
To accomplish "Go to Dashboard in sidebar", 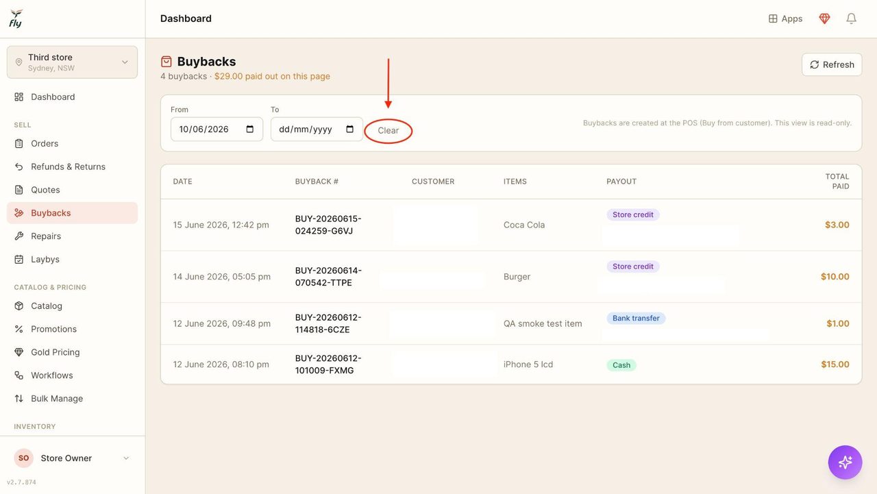I will pyautogui.click(x=72, y=97).
